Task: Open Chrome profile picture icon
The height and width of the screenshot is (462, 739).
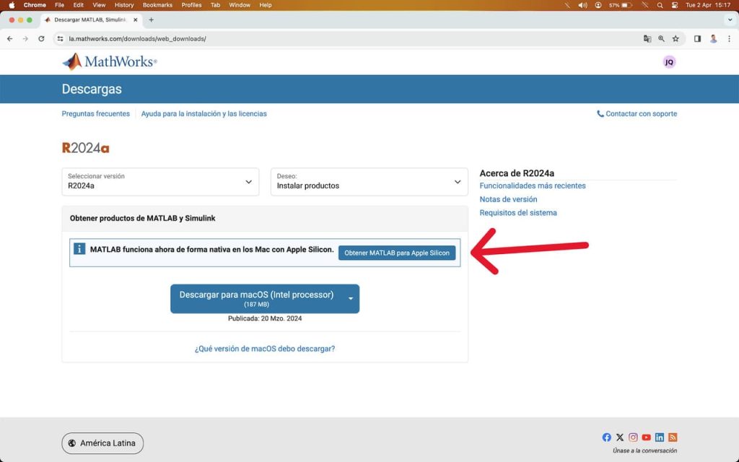Action: (714, 39)
